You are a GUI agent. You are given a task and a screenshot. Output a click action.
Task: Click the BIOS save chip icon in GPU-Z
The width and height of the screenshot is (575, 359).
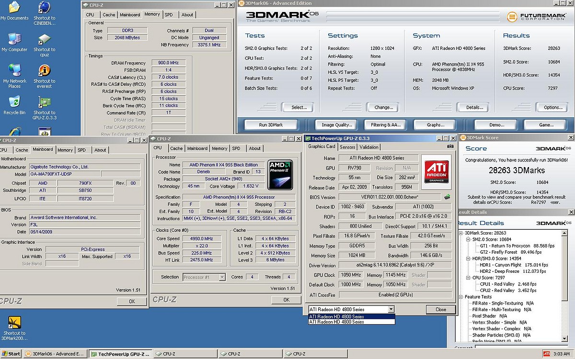(447, 197)
